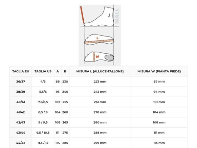This screenshot has width=197, height=148.
Task: Click the 40/41 EU size row
Action: pos(21,102)
